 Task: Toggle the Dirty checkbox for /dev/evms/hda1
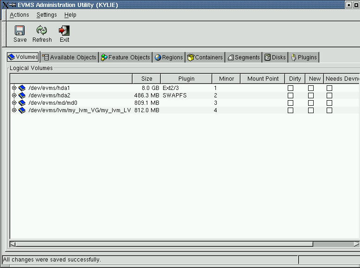click(291, 88)
